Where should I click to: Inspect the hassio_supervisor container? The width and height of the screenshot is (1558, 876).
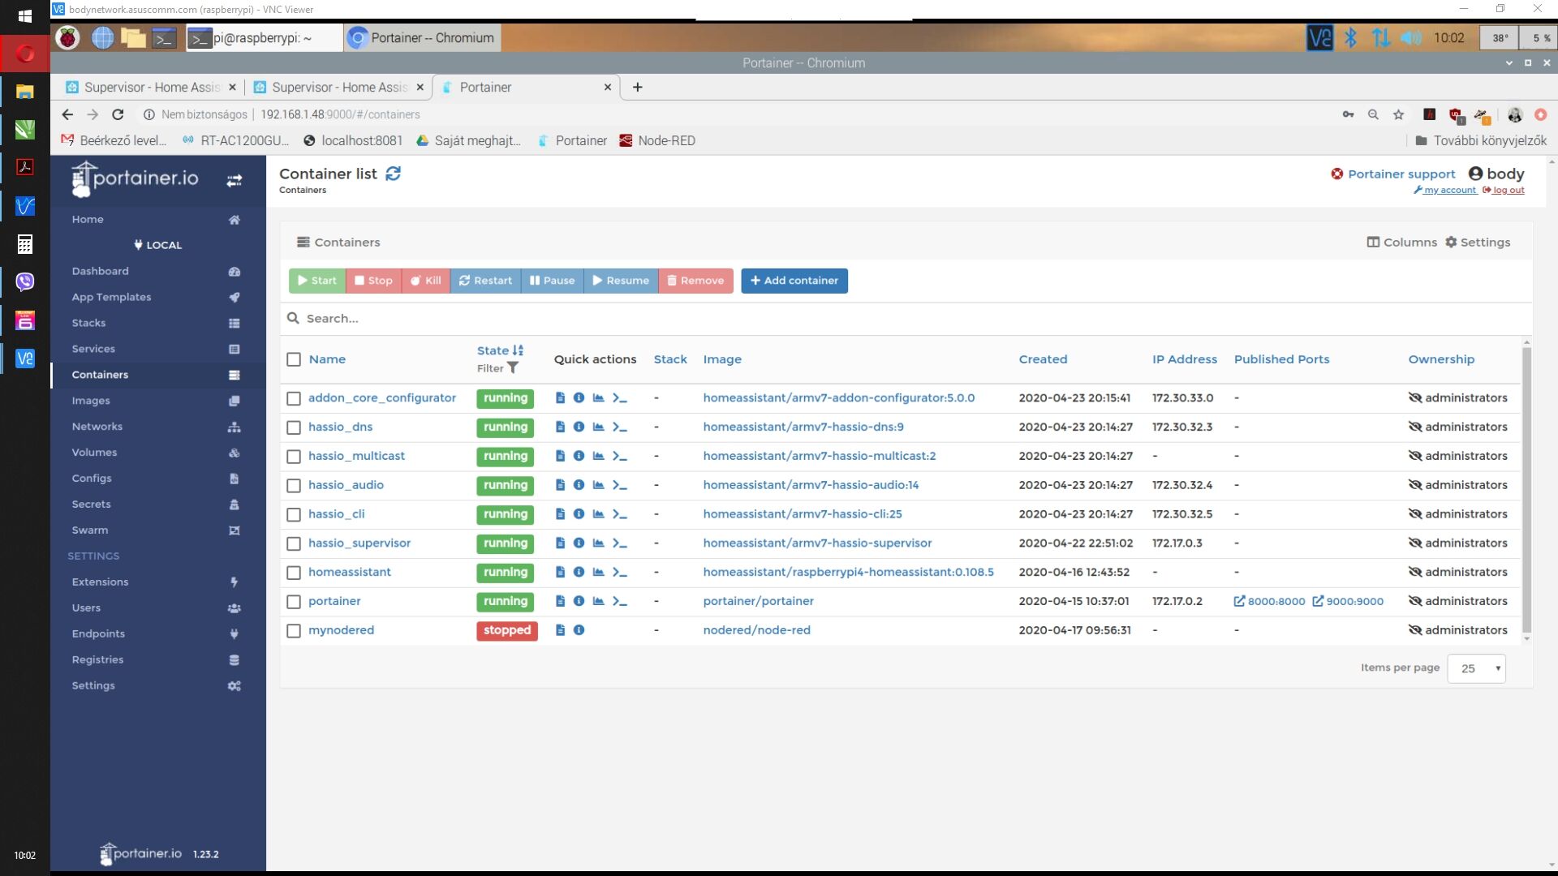pyautogui.click(x=579, y=543)
